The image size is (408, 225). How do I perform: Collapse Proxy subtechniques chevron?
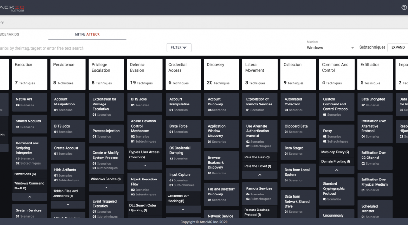[x=337, y=170]
